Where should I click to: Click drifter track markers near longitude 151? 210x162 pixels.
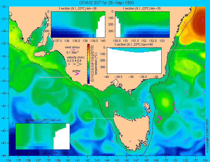click(176, 108)
